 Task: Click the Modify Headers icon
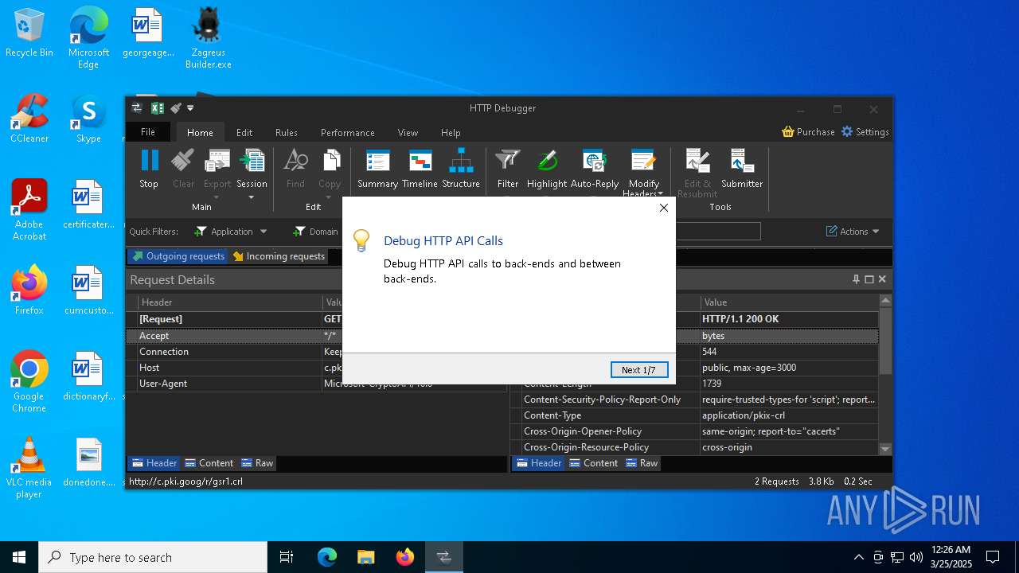click(644, 161)
